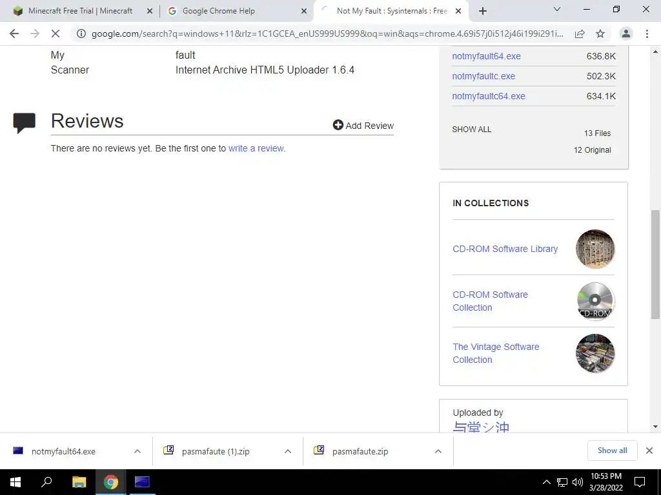Click the 634.1K file size text
The image size is (661, 495).
click(601, 96)
